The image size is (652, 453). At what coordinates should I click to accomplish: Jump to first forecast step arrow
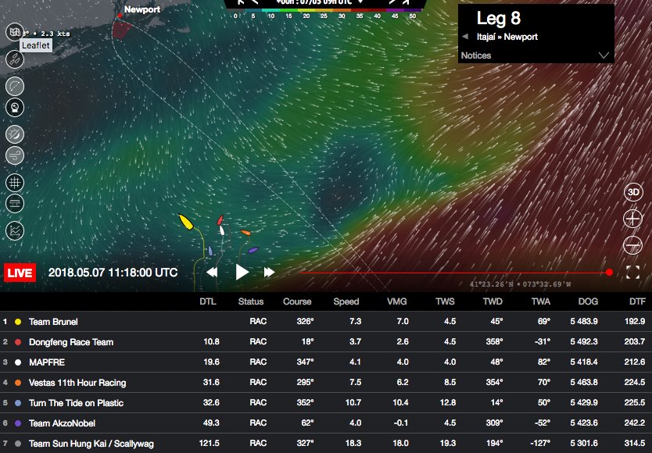coord(240,2)
